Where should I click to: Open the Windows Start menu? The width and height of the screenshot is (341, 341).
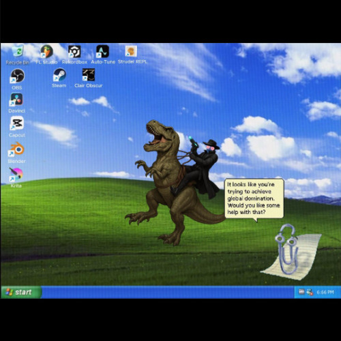tap(21, 292)
